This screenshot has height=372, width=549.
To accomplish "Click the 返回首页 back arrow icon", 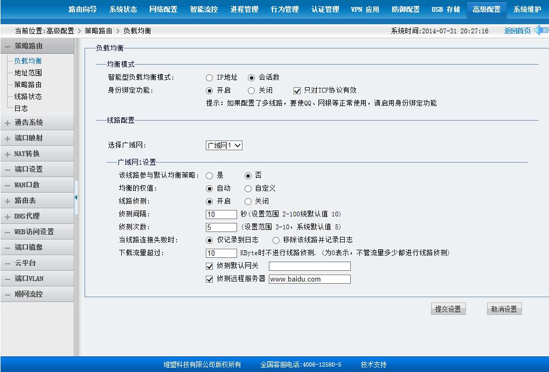I will point(540,31).
